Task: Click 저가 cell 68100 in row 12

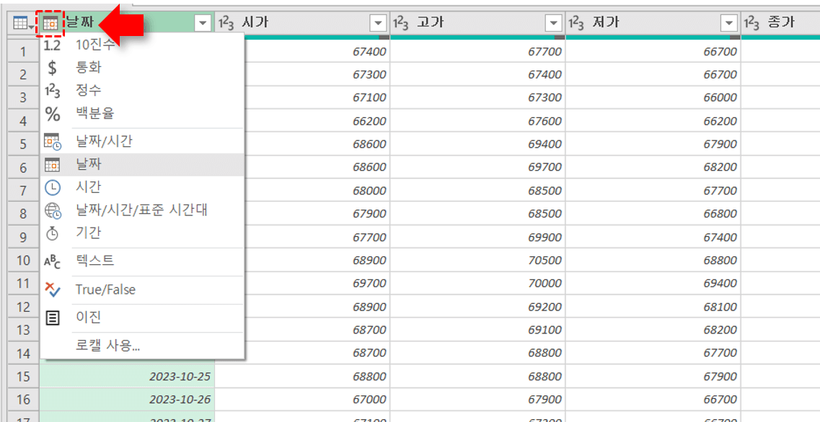Action: coord(653,307)
